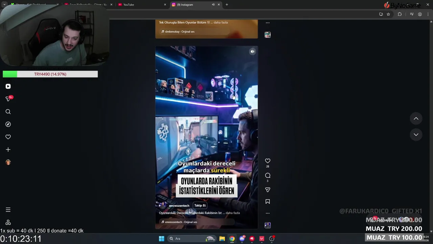Click the taskbar Ara search box
Viewport: 433px width, 244px height.
[192, 239]
